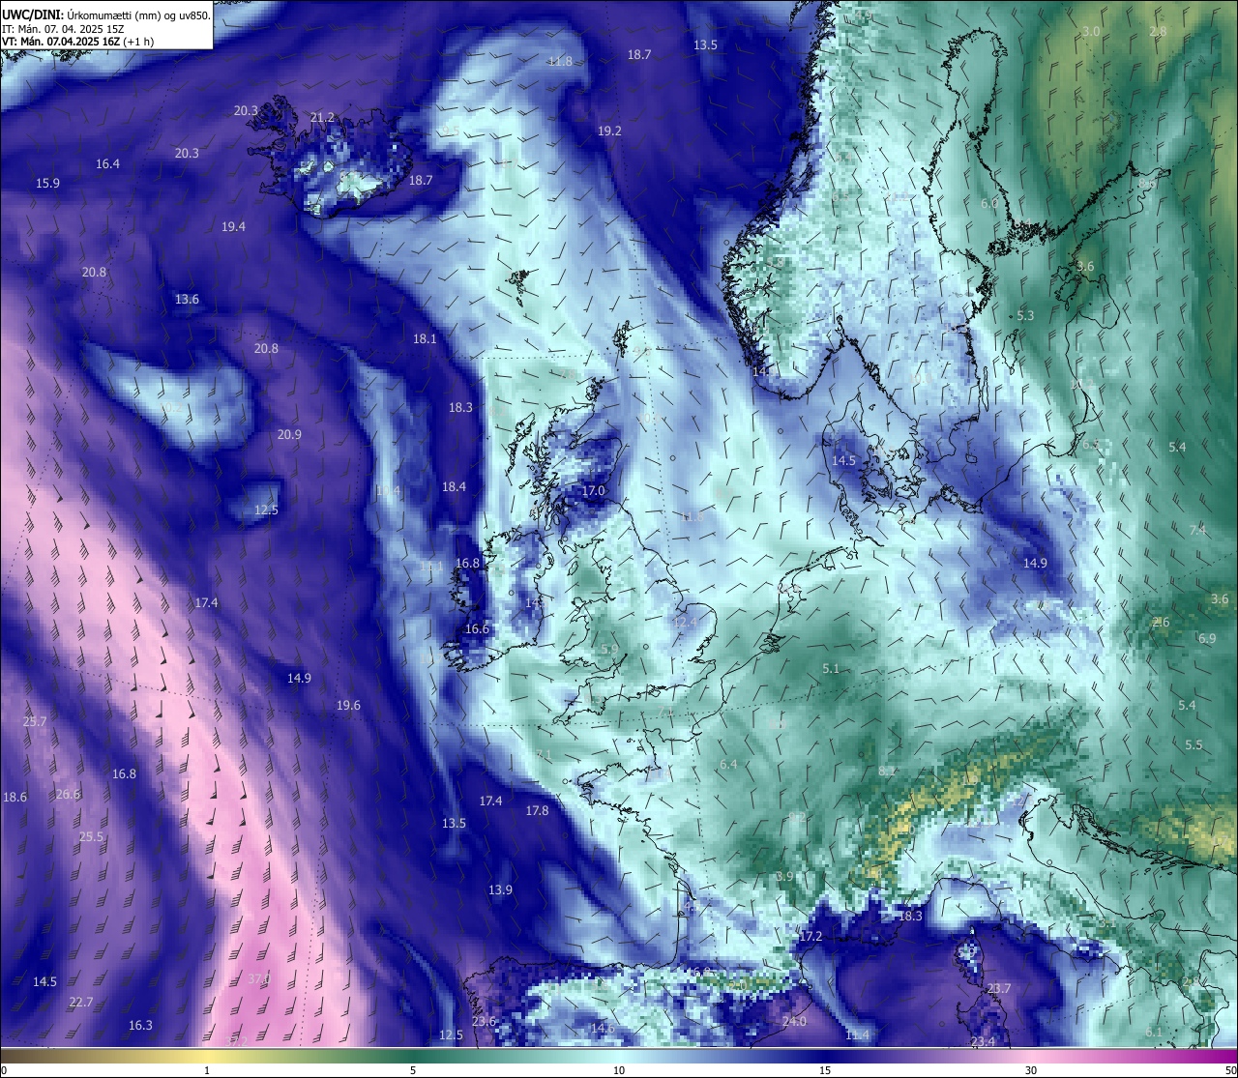The height and width of the screenshot is (1078, 1238).
Task: Click the 23.6 value label
Action: click(x=484, y=1021)
